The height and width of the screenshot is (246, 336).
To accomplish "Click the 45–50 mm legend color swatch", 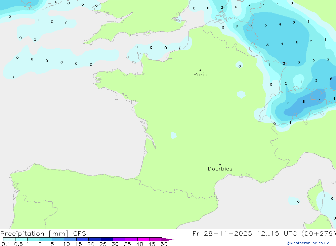I will [x=156, y=239].
